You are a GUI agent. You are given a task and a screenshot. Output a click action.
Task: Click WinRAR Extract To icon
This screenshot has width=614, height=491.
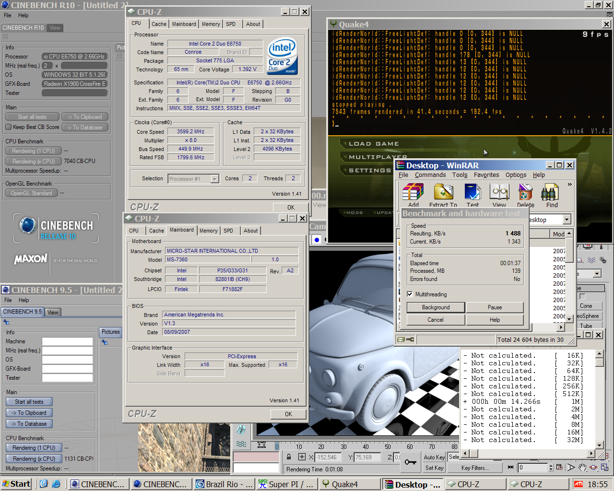coord(443,192)
